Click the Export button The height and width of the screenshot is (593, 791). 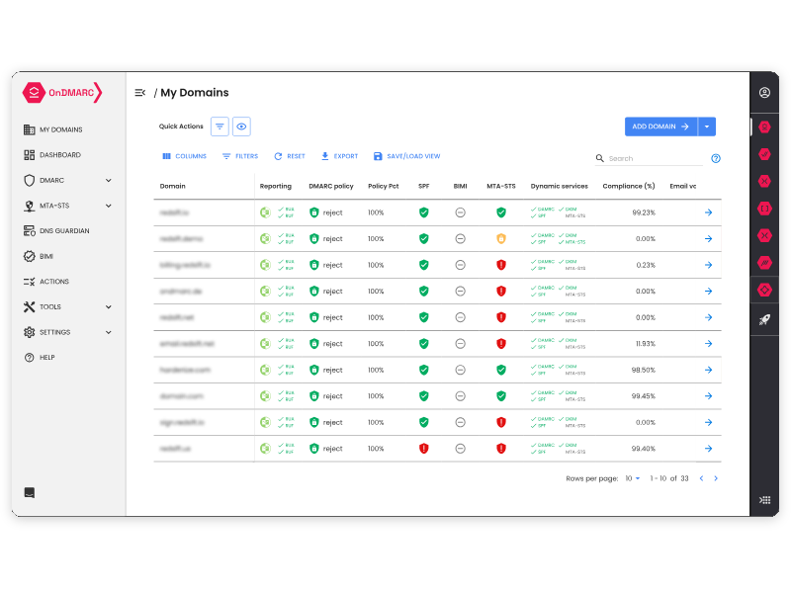(x=339, y=156)
